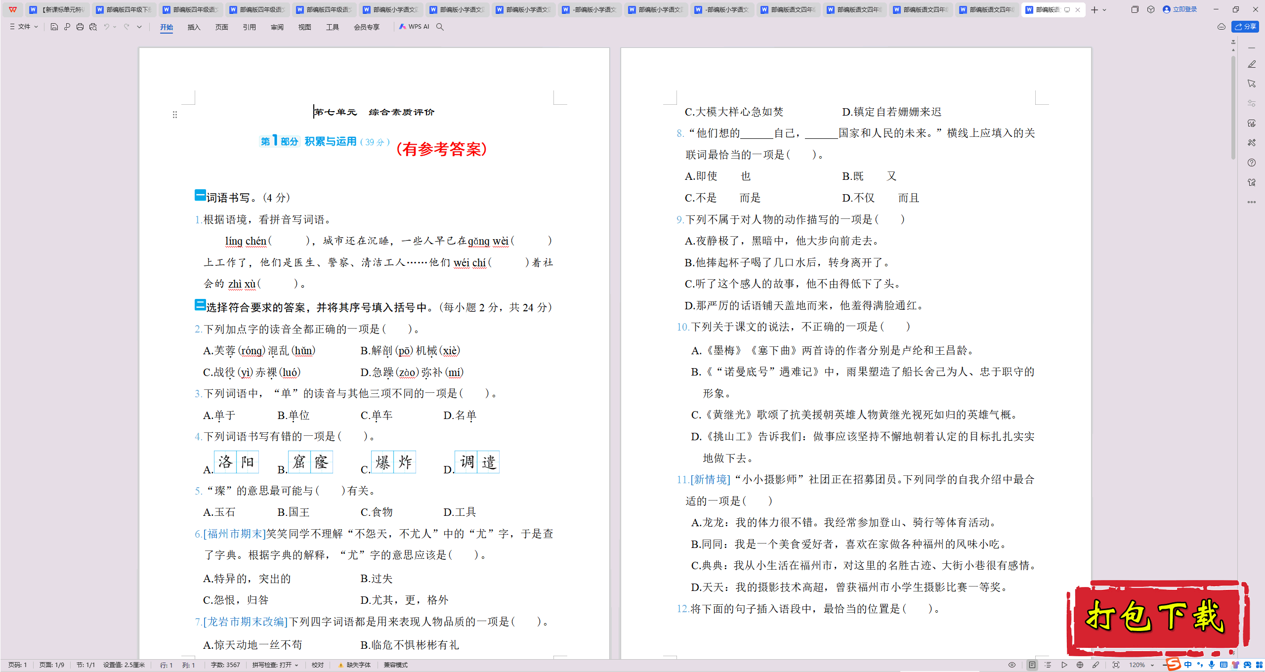Click the word count 字数: 3567 status
Image resolution: width=1265 pixels, height=672 pixels.
click(225, 665)
